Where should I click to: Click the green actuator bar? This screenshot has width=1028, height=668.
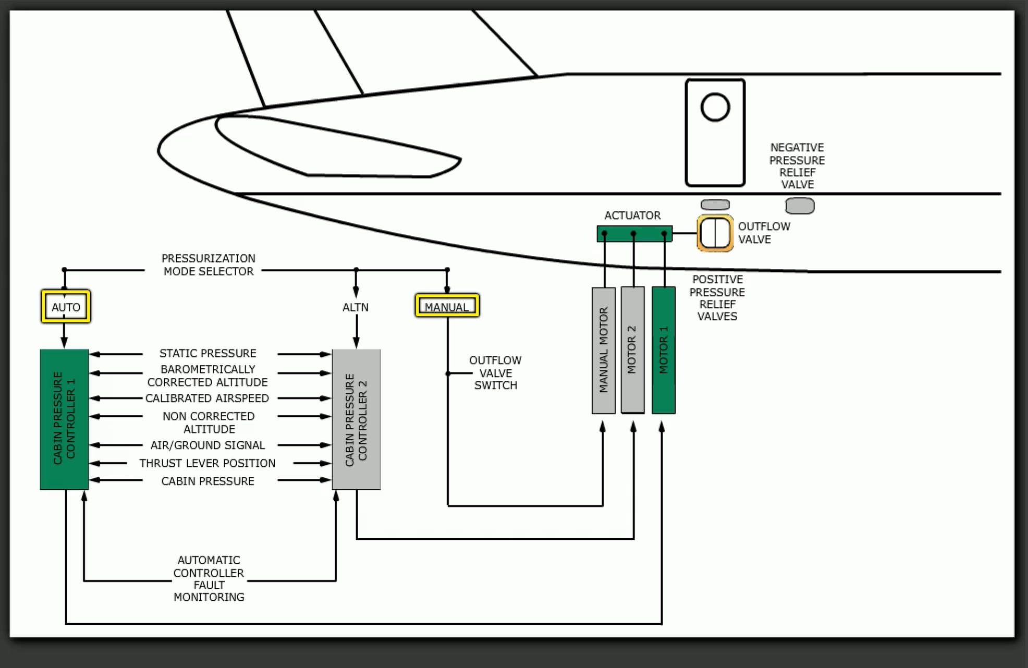tap(634, 234)
